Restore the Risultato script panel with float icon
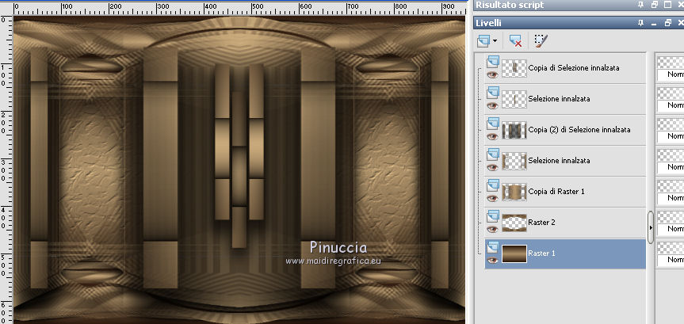The height and width of the screenshot is (324, 684). pyautogui.click(x=654, y=5)
